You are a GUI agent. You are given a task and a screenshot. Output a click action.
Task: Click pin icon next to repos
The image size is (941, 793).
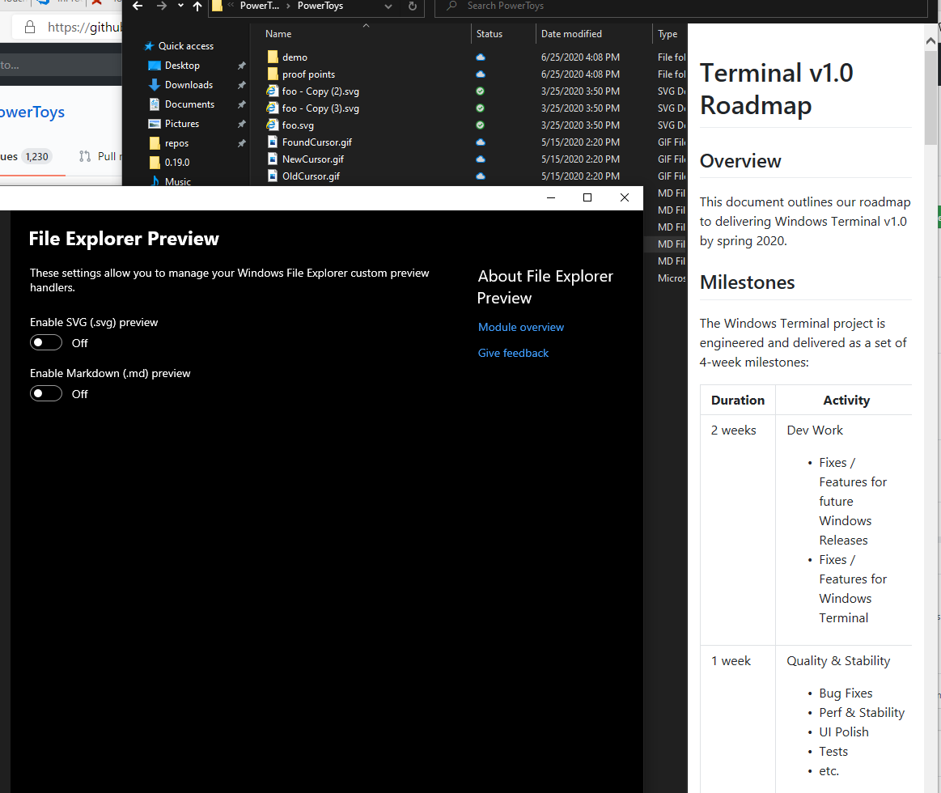241,143
